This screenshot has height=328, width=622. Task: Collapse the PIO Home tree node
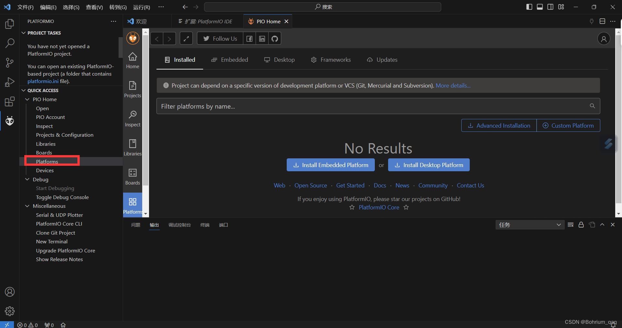[27, 99]
